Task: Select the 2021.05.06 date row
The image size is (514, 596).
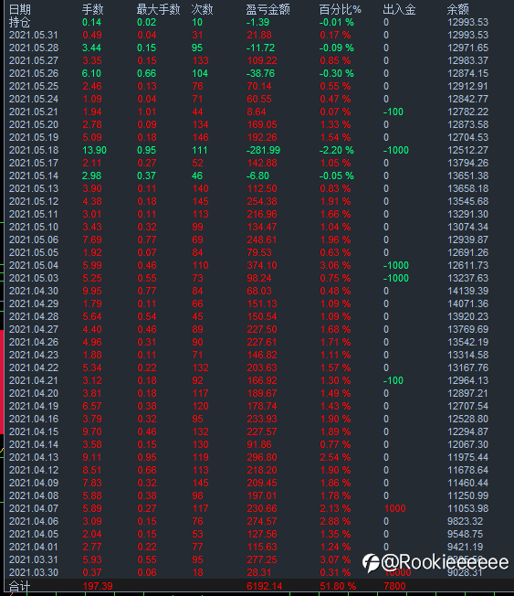Action: click(34, 239)
